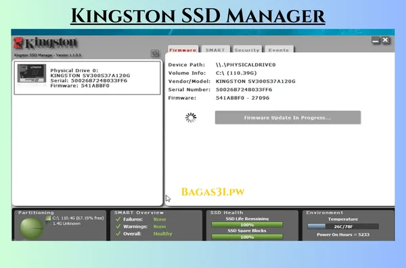406x268 pixels.
Task: Switch to the Security tab
Action: click(247, 50)
